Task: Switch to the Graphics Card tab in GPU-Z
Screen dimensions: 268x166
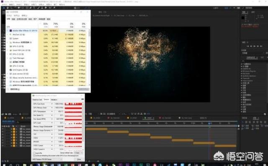Action: (37, 100)
